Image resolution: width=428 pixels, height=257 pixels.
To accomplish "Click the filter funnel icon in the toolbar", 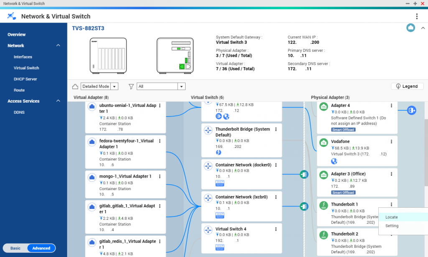I will pyautogui.click(x=131, y=86).
